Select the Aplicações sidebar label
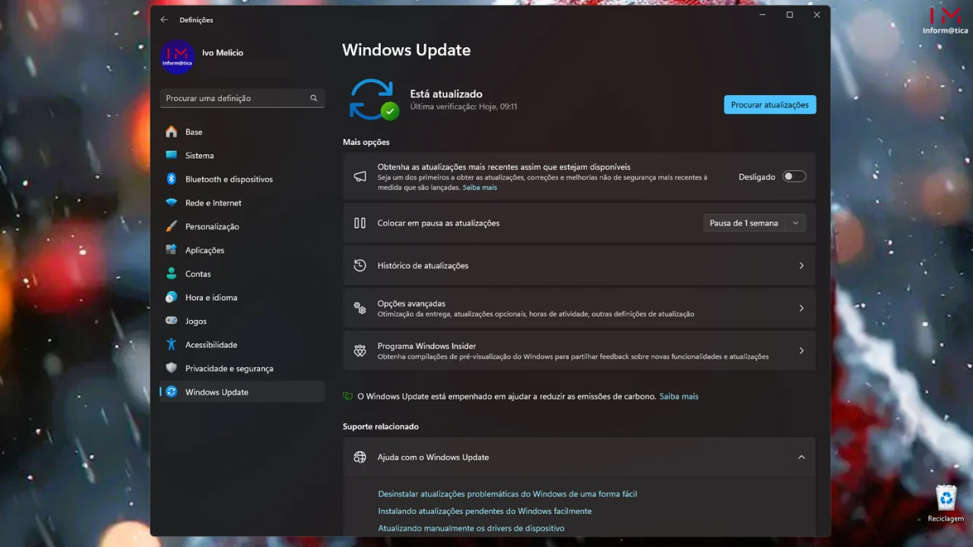Screen dimensions: 973x547 pos(204,250)
